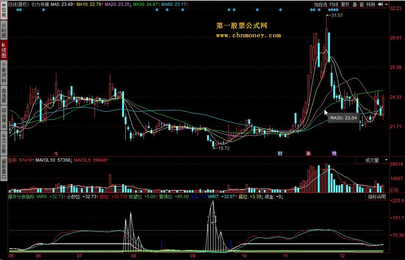Open the top-right toolbar dropdown arrow
Screen dimensions: 405x260
386,4
